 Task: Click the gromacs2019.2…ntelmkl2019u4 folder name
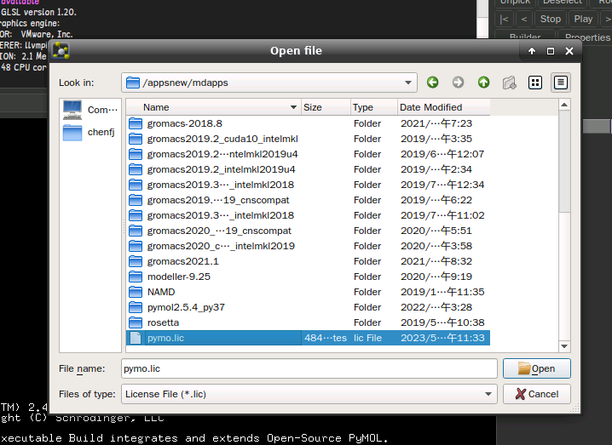pos(222,154)
